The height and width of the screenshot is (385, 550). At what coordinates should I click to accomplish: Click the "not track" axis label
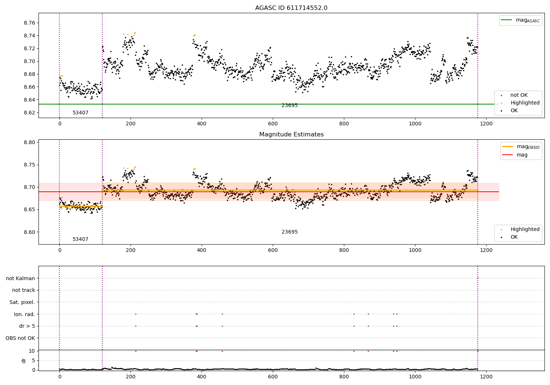click(x=23, y=290)
